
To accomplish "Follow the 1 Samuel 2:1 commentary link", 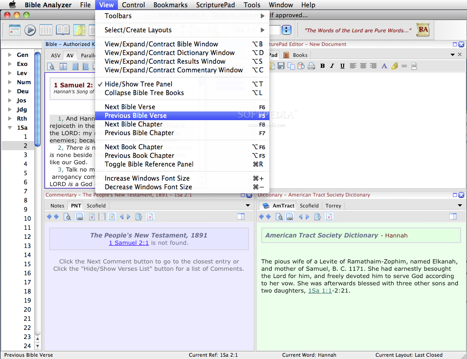I will (x=129, y=243).
